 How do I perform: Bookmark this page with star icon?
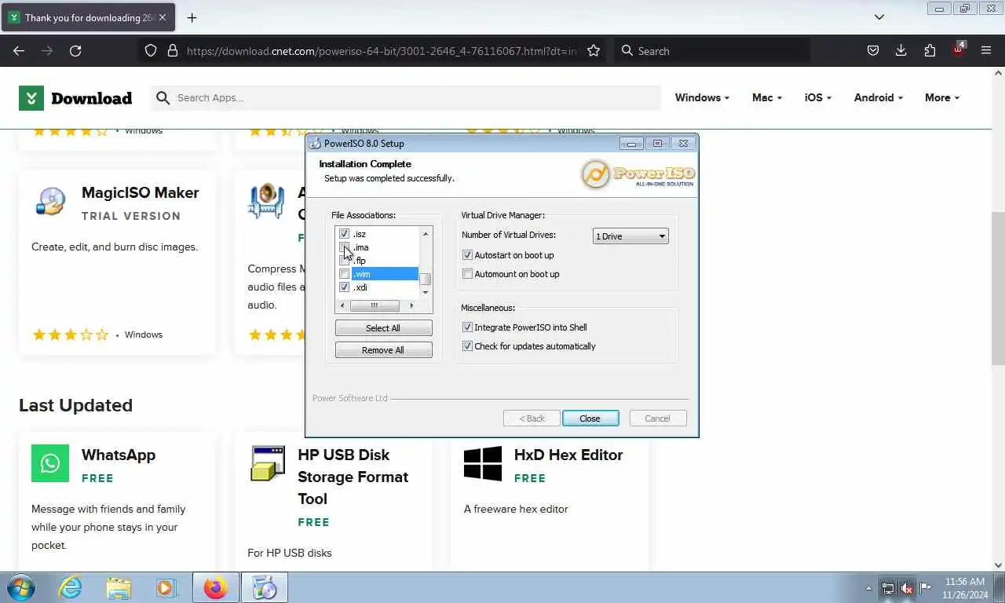pyautogui.click(x=594, y=50)
